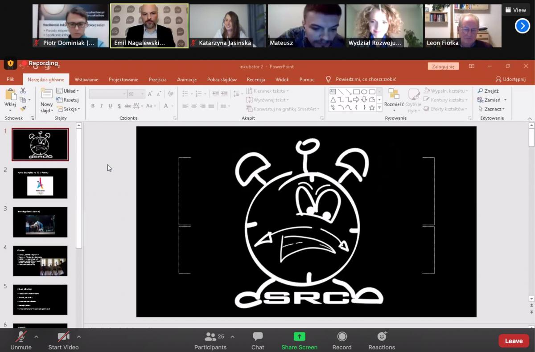535x352 pixels.
Task: Open the Participants panel in Zoom
Action: 210,341
